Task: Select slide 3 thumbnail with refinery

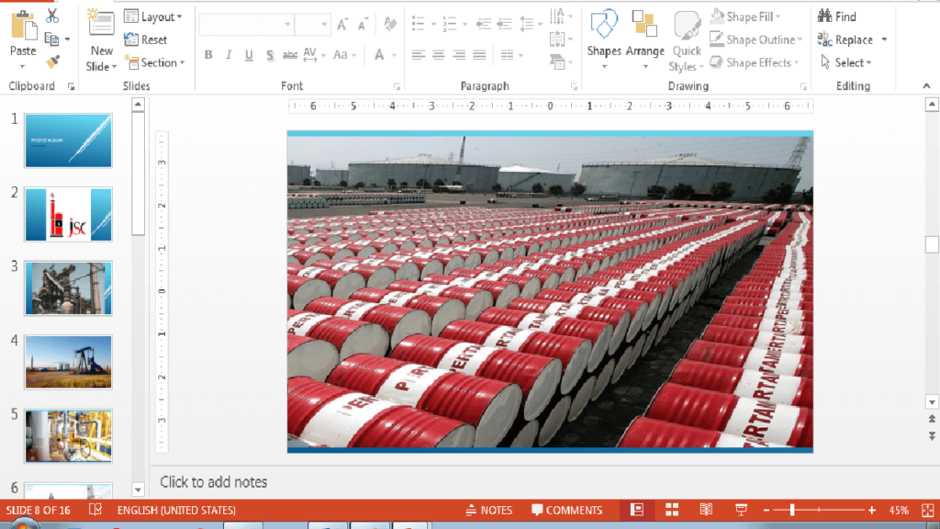Action: pos(68,288)
